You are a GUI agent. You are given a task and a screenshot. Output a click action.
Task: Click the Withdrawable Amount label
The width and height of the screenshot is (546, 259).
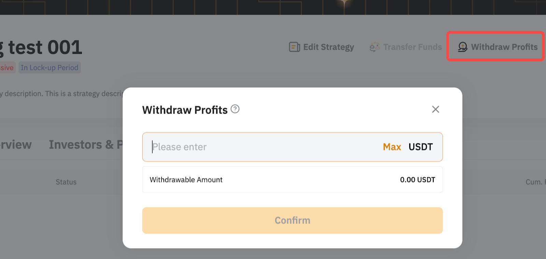[x=186, y=180]
